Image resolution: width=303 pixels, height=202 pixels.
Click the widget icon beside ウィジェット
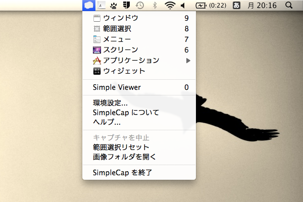pos(97,71)
